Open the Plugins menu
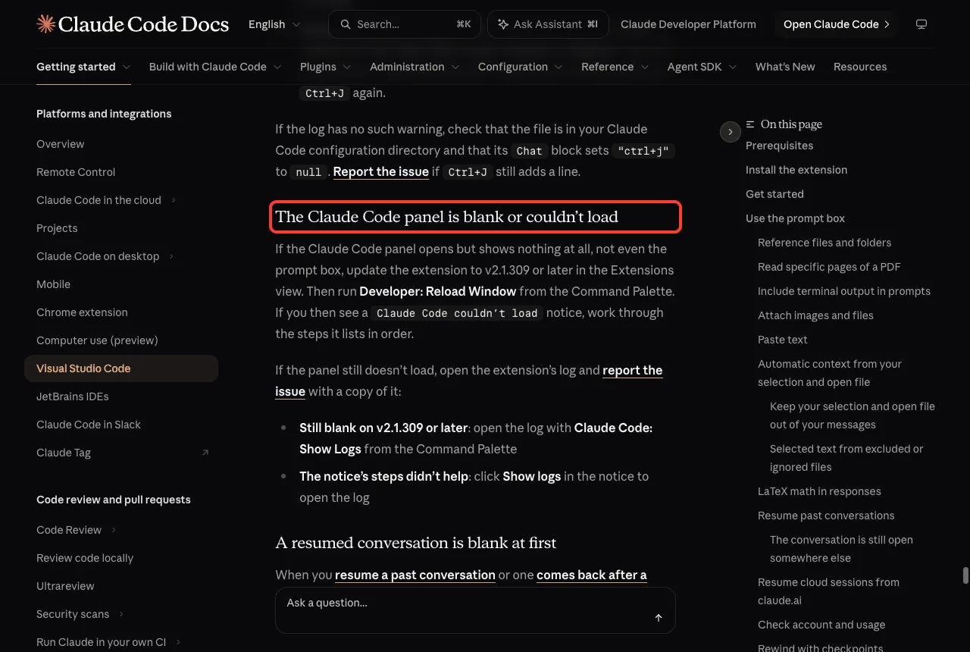 [326, 67]
